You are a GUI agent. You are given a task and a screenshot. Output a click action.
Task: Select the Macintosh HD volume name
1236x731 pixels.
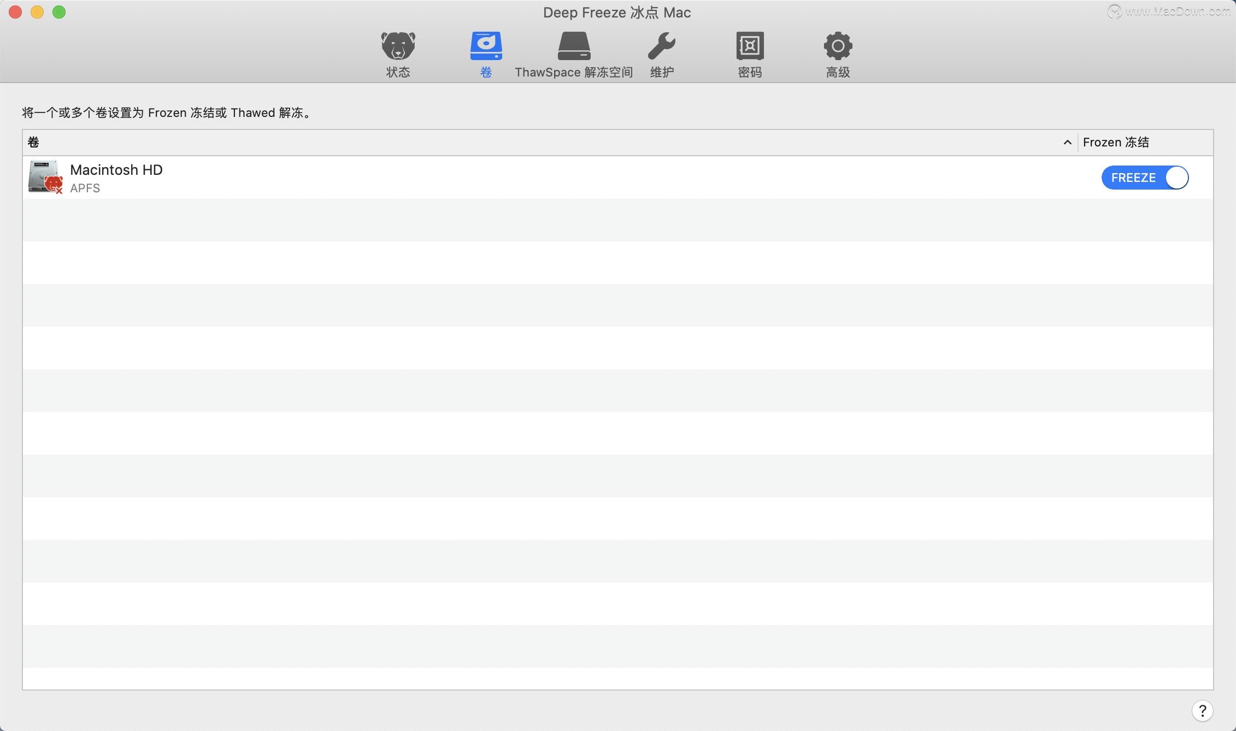116,170
